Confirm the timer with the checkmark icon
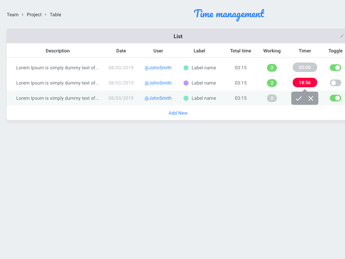The height and width of the screenshot is (259, 345). [x=299, y=98]
